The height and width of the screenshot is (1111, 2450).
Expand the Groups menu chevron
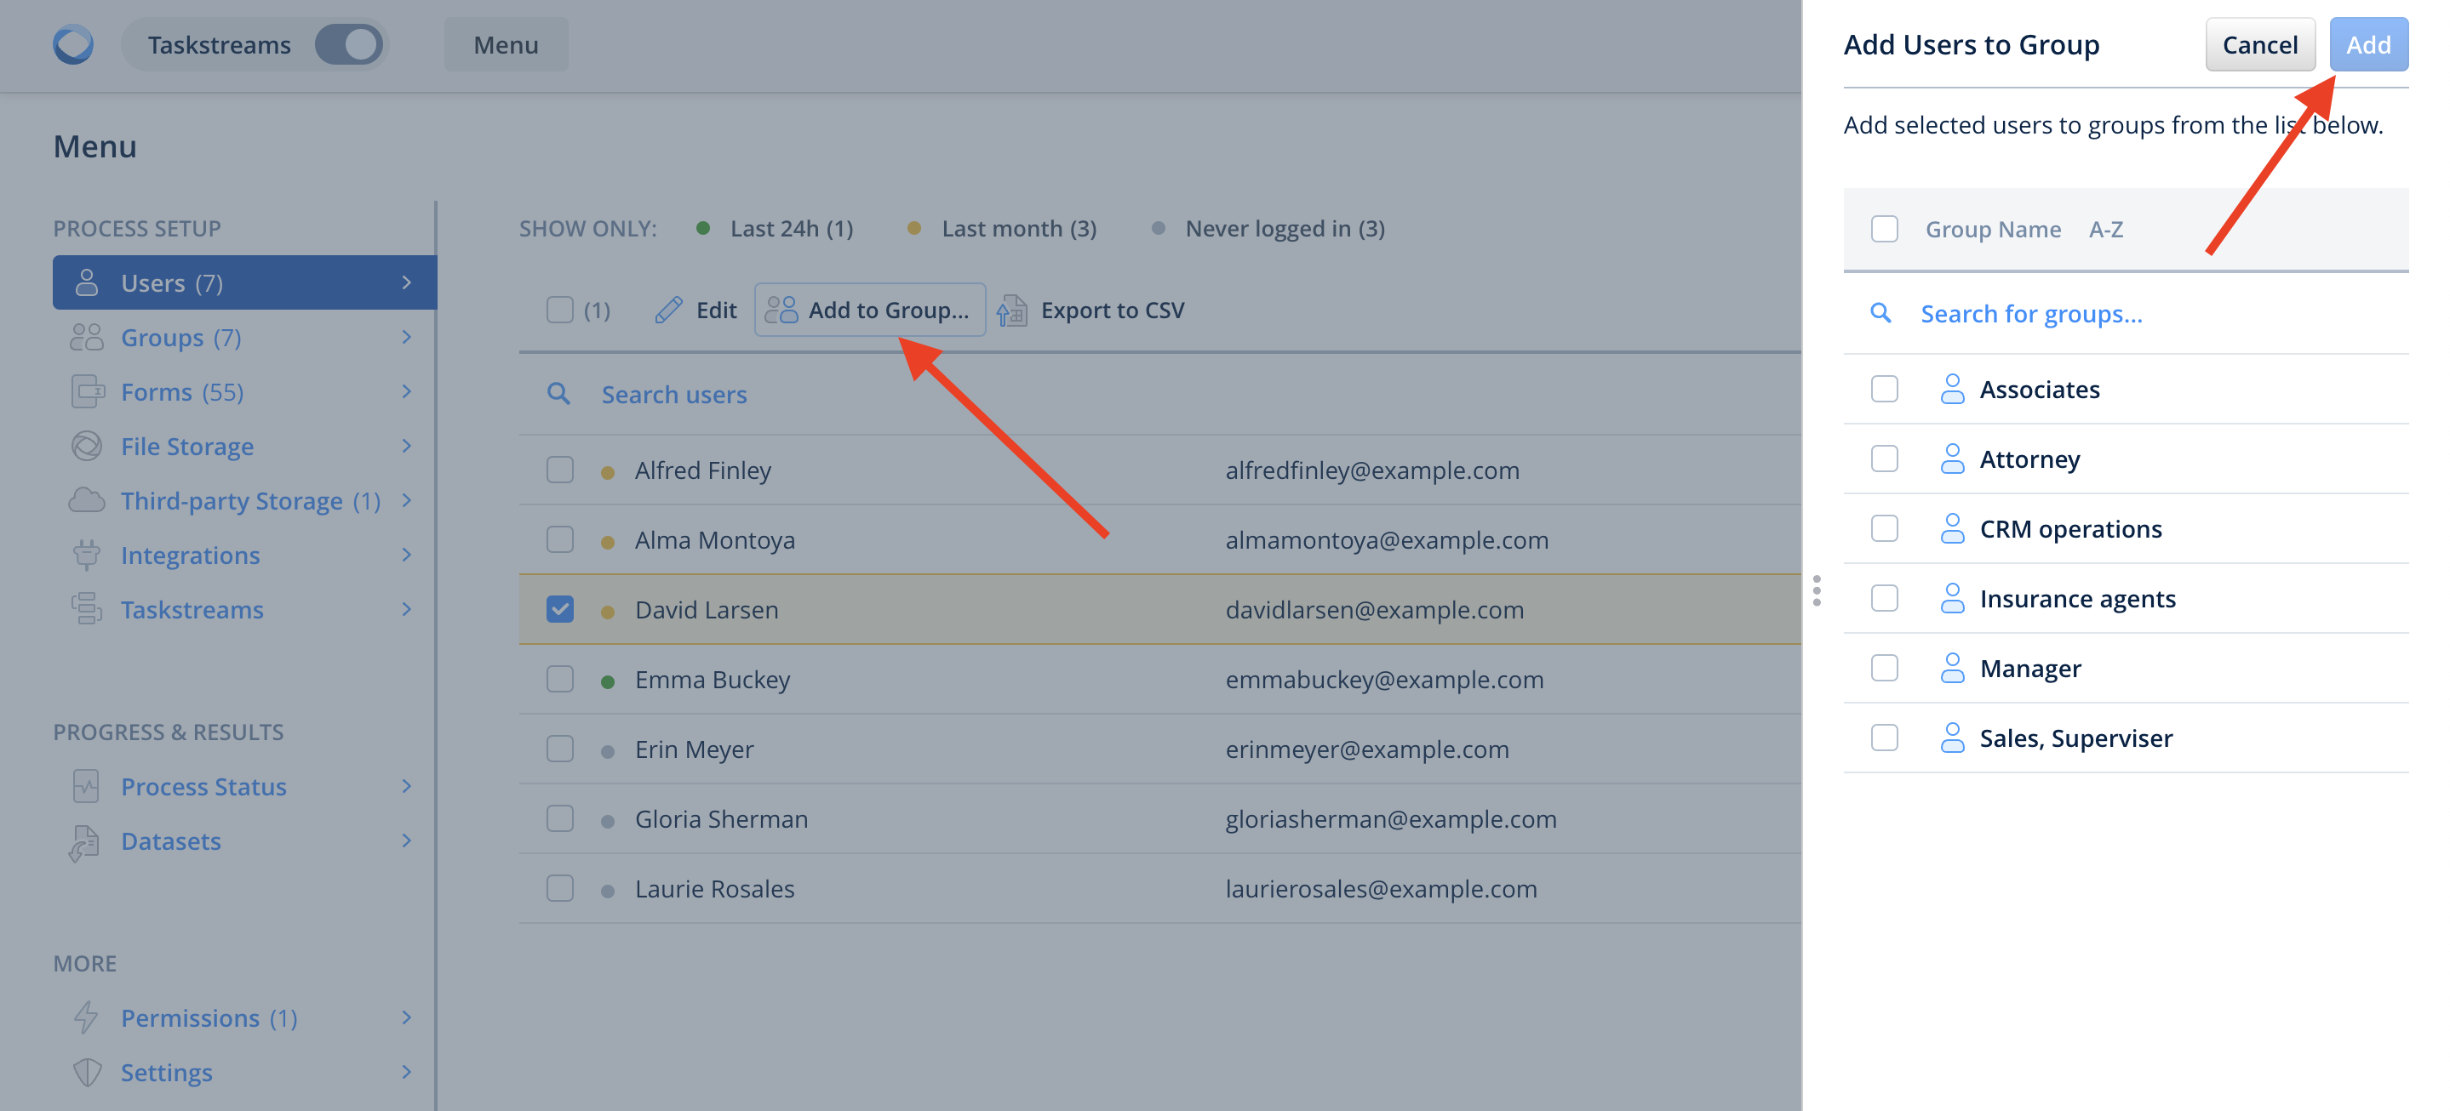(406, 338)
